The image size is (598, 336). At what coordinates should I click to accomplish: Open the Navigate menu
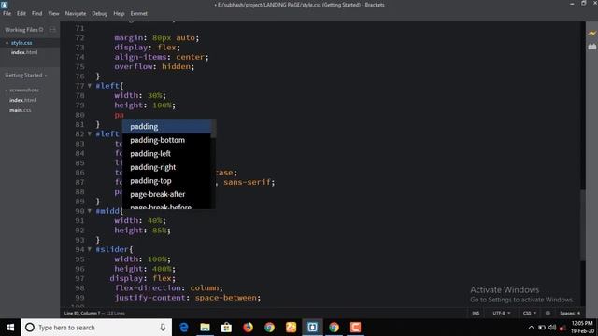click(x=76, y=13)
